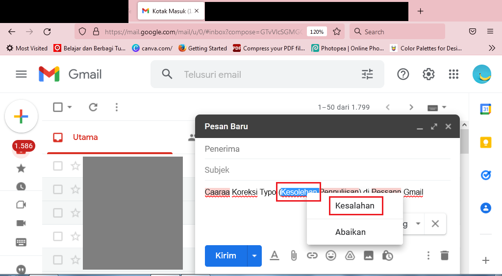Toggle confidential mode lock-clock icon

point(387,255)
